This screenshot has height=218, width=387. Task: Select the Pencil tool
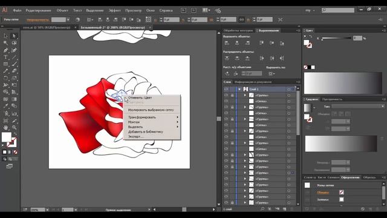point(5,71)
